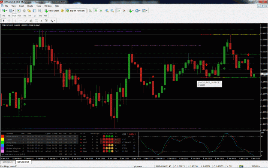Switch to candlestick chart display
This screenshot has width=268, height=168.
tap(96, 11)
